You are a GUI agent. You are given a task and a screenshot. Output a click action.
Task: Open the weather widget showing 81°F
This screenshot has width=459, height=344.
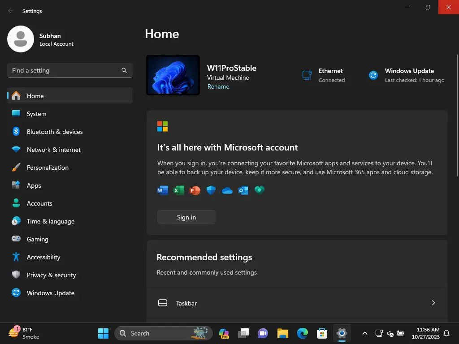tap(24, 333)
